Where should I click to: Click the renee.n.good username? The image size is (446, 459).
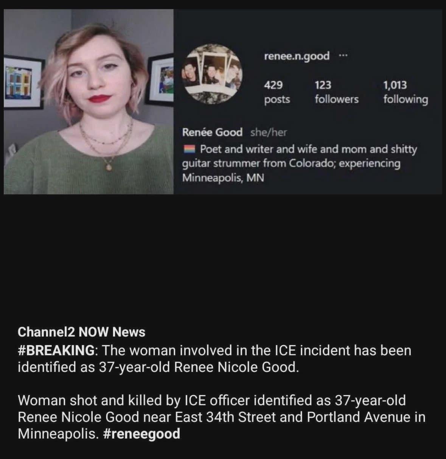pos(297,56)
